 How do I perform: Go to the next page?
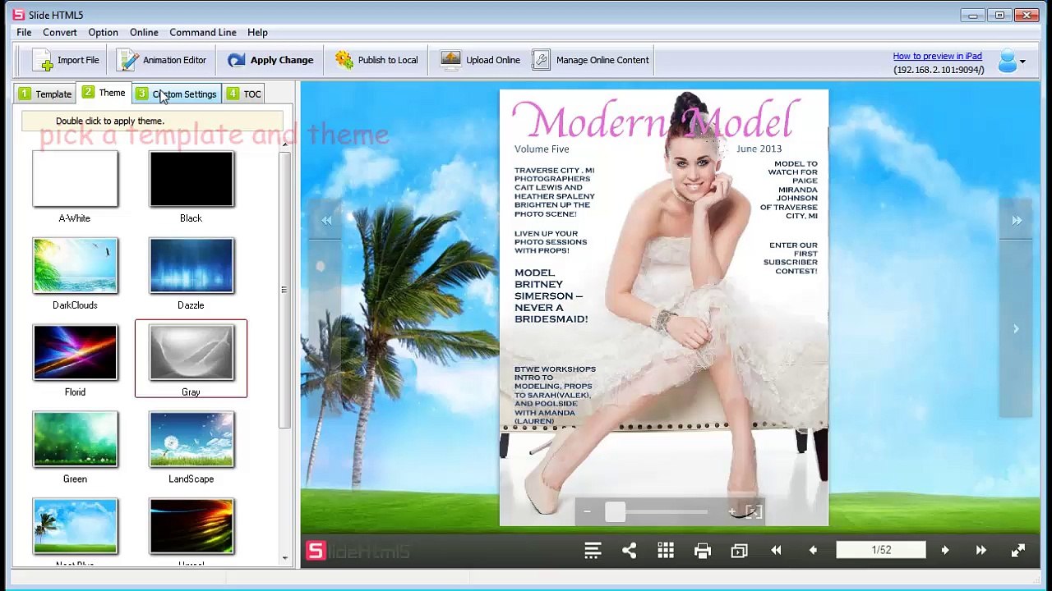click(945, 550)
